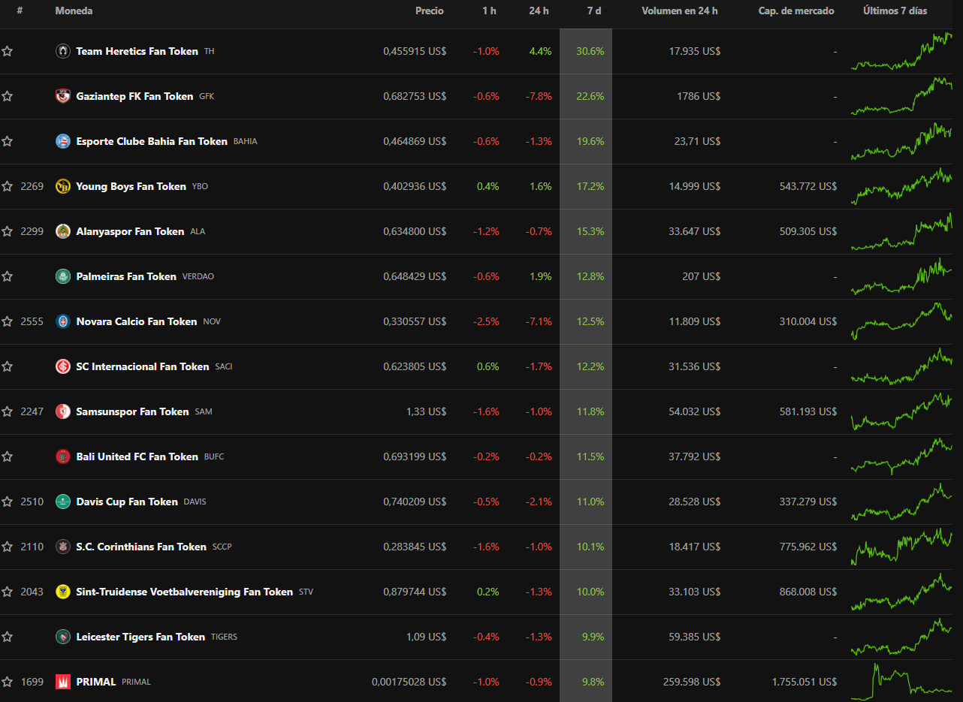Open the Young Boys Fan Token page
Viewport: 963px width, 702px height.
tap(131, 186)
